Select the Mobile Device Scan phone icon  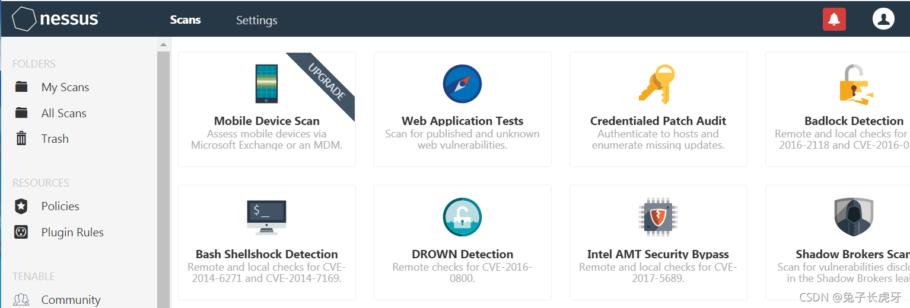(266, 84)
